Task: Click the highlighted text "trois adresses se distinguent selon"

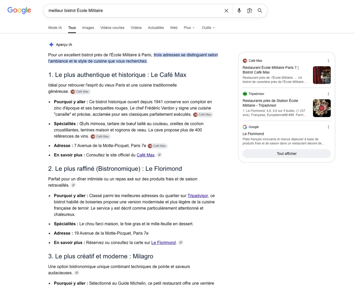Action: (x=186, y=55)
